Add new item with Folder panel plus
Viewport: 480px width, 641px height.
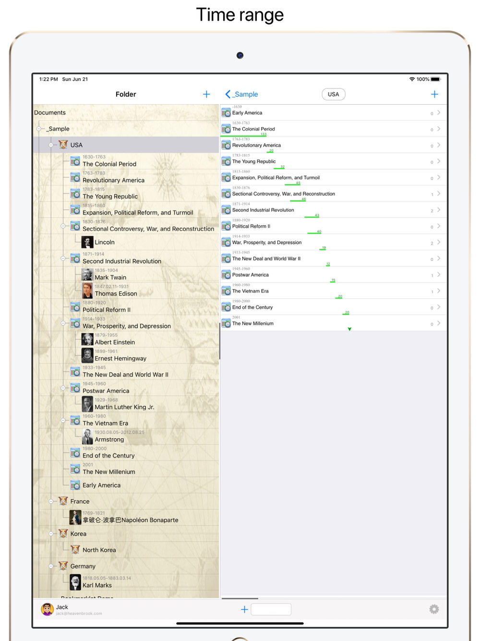pos(206,94)
